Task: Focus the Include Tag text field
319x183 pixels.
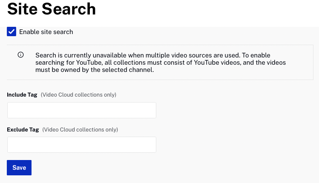Action: click(x=82, y=110)
